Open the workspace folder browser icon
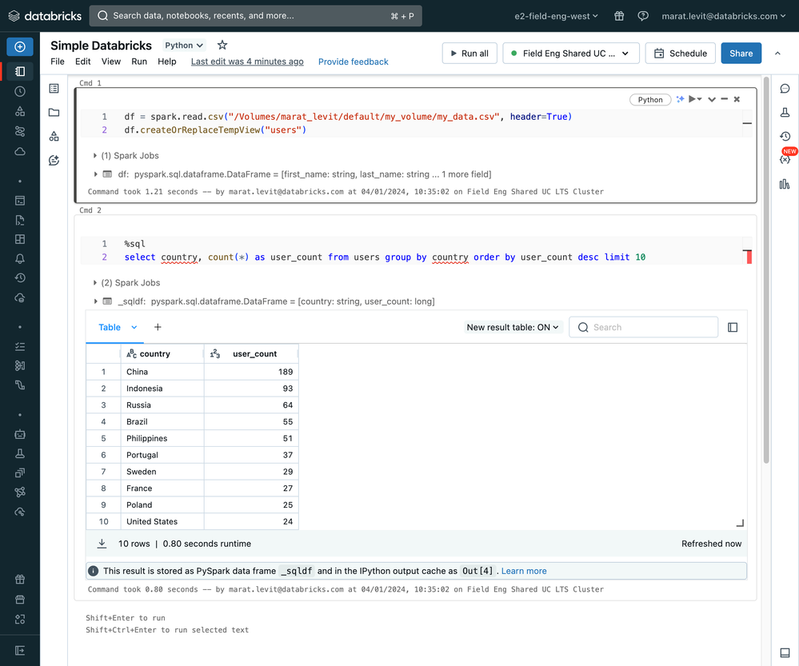The width and height of the screenshot is (799, 666). pos(54,113)
